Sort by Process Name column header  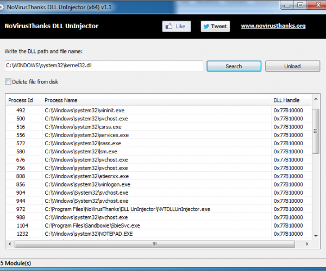[x=156, y=100]
